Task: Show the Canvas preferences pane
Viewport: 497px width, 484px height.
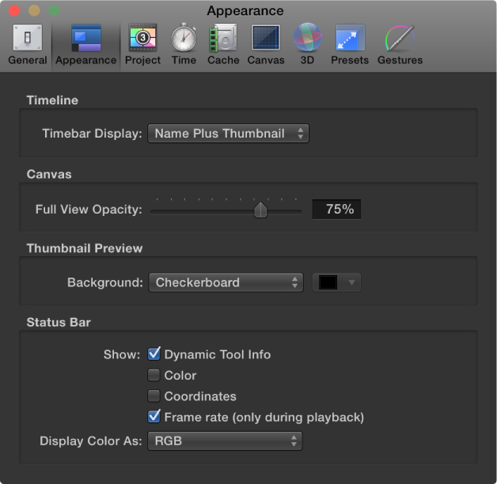Action: [266, 45]
